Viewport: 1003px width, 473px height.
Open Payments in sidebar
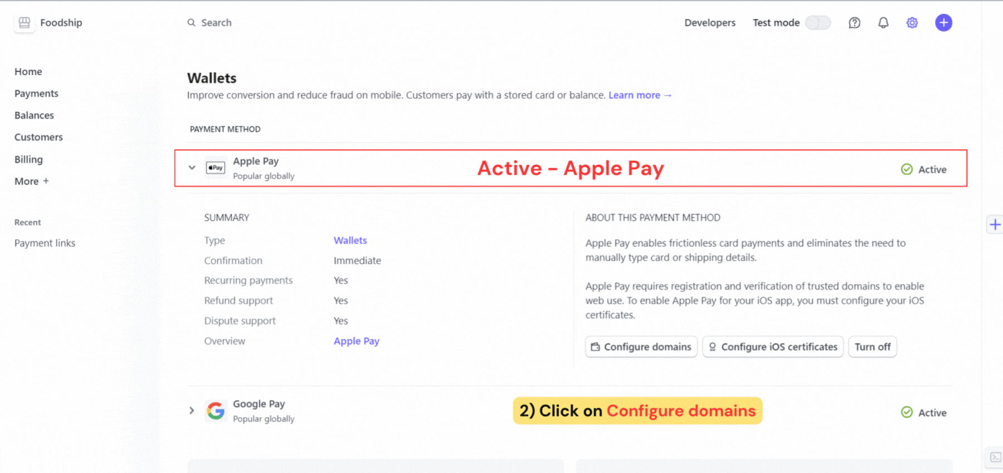pos(36,93)
